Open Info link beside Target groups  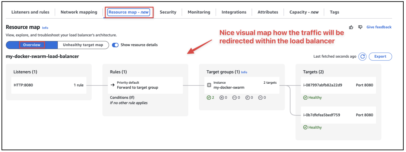point(244,72)
